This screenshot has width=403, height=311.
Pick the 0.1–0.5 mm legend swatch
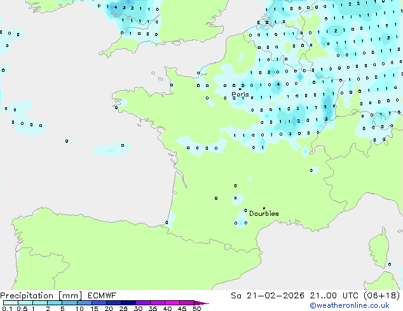tap(11, 303)
